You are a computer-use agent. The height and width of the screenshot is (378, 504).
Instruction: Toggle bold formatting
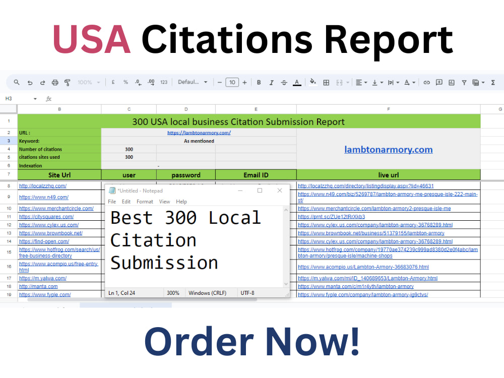[259, 82]
